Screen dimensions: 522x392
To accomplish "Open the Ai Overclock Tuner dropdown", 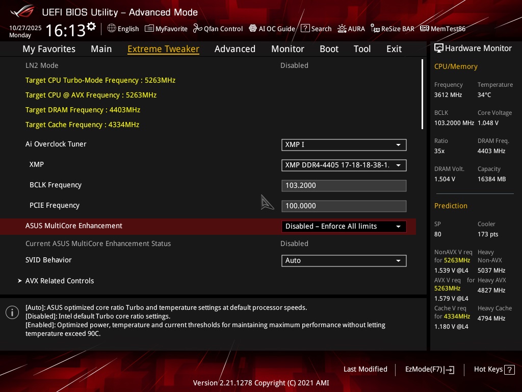I will point(344,144).
